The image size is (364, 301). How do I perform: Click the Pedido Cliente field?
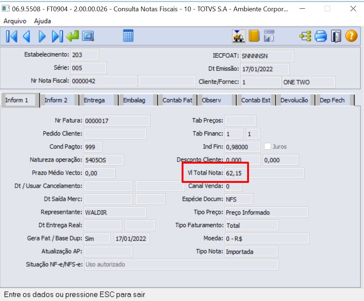pyautogui.click(x=115, y=134)
